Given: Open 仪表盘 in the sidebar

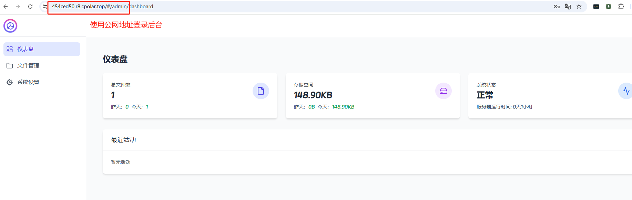Looking at the screenshot, I should click(42, 49).
